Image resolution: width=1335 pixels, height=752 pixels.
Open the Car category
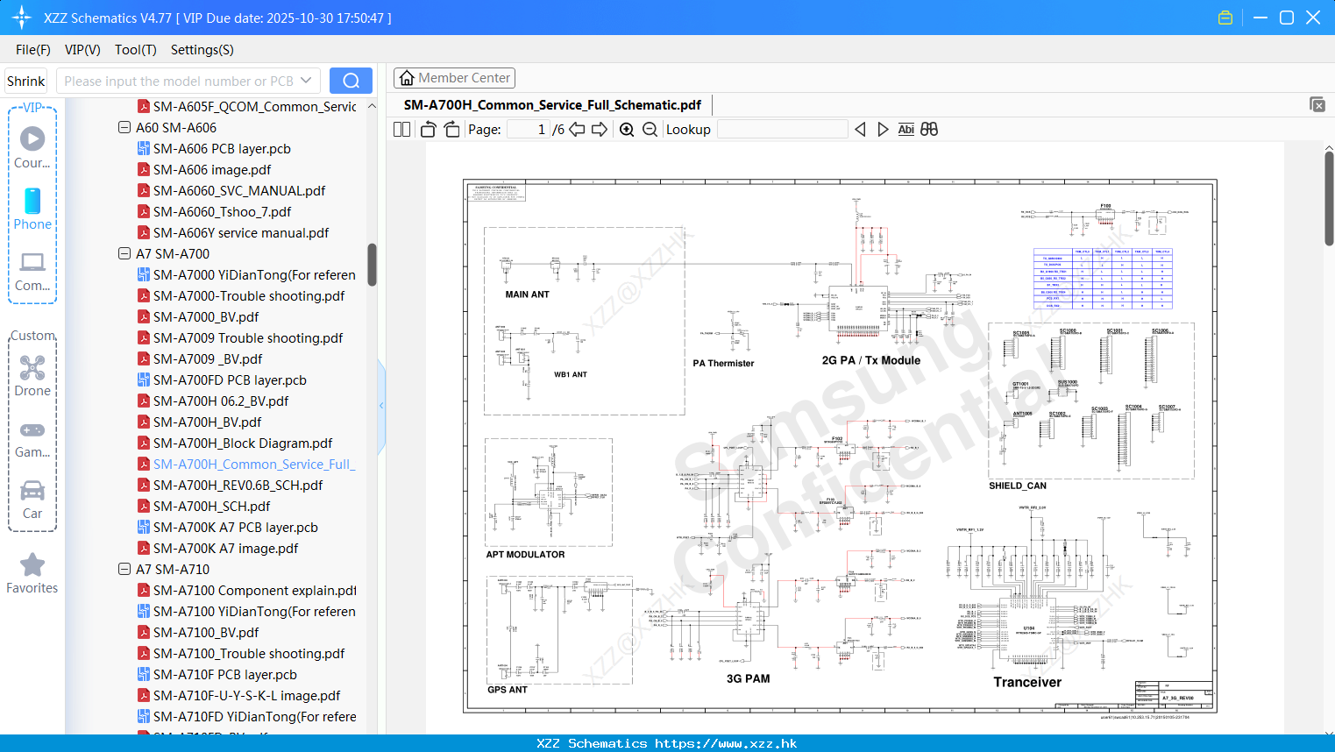coord(32,499)
